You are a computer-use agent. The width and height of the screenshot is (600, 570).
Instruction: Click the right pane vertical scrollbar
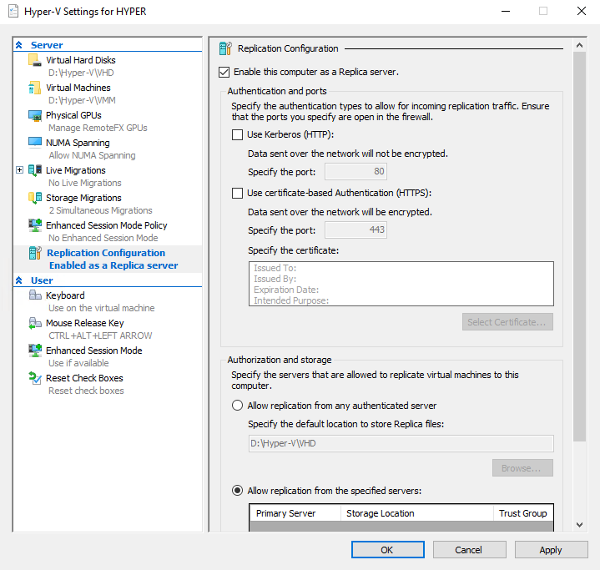(580, 250)
